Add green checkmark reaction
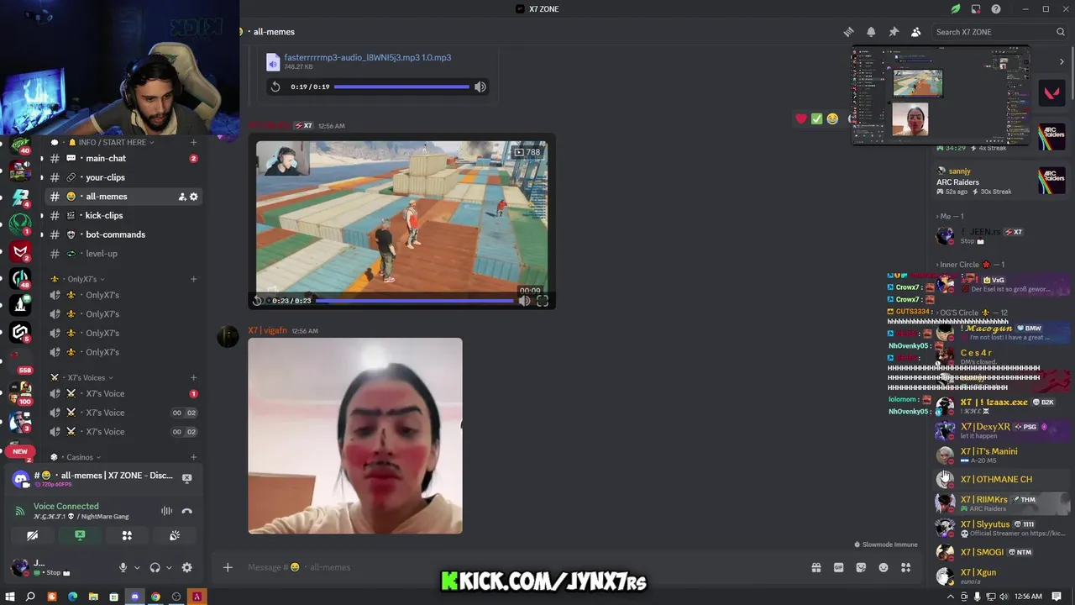This screenshot has height=605, width=1075. click(816, 118)
